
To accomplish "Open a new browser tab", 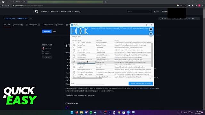I will (105, 2).
